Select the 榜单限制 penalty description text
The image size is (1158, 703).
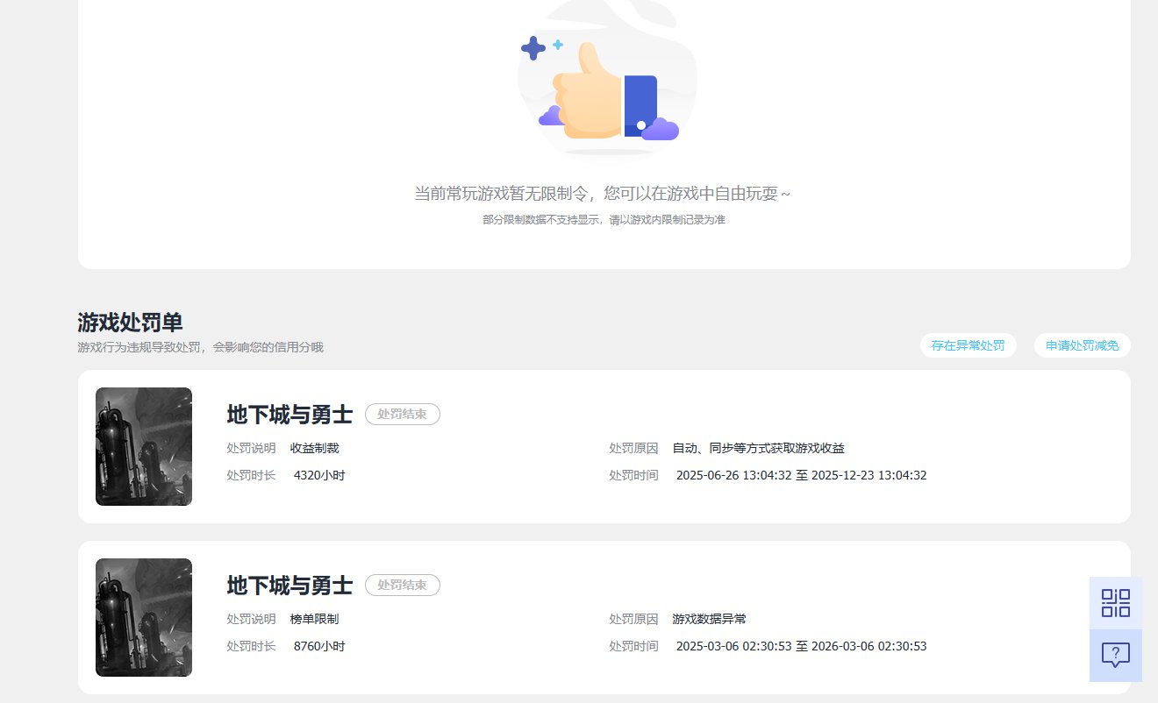(314, 619)
